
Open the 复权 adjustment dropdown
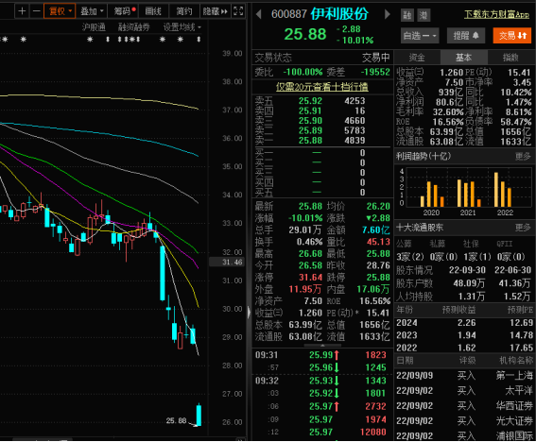60,11
